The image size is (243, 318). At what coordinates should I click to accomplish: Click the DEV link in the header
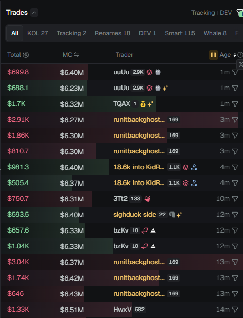click(x=226, y=13)
